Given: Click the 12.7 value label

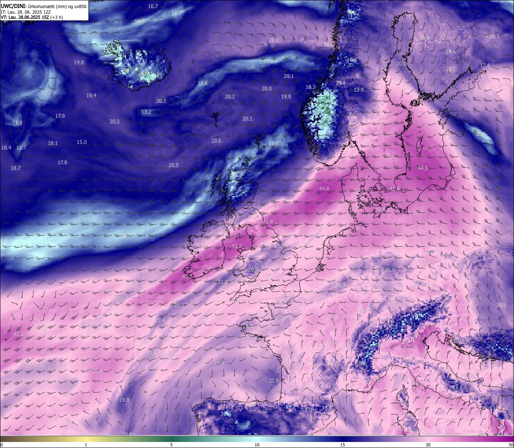Looking at the screenshot, I should tap(21, 147).
